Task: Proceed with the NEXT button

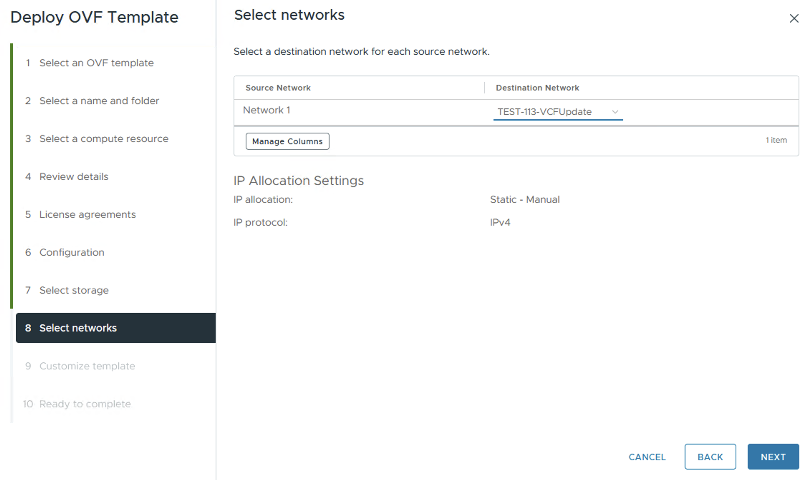Action: coord(773,457)
